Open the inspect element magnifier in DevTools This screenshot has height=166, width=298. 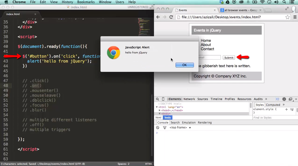(x=157, y=99)
